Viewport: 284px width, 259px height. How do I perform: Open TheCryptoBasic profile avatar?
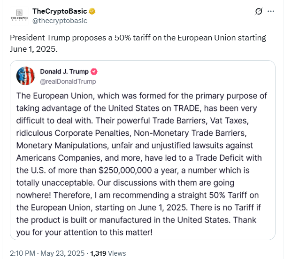coord(19,16)
